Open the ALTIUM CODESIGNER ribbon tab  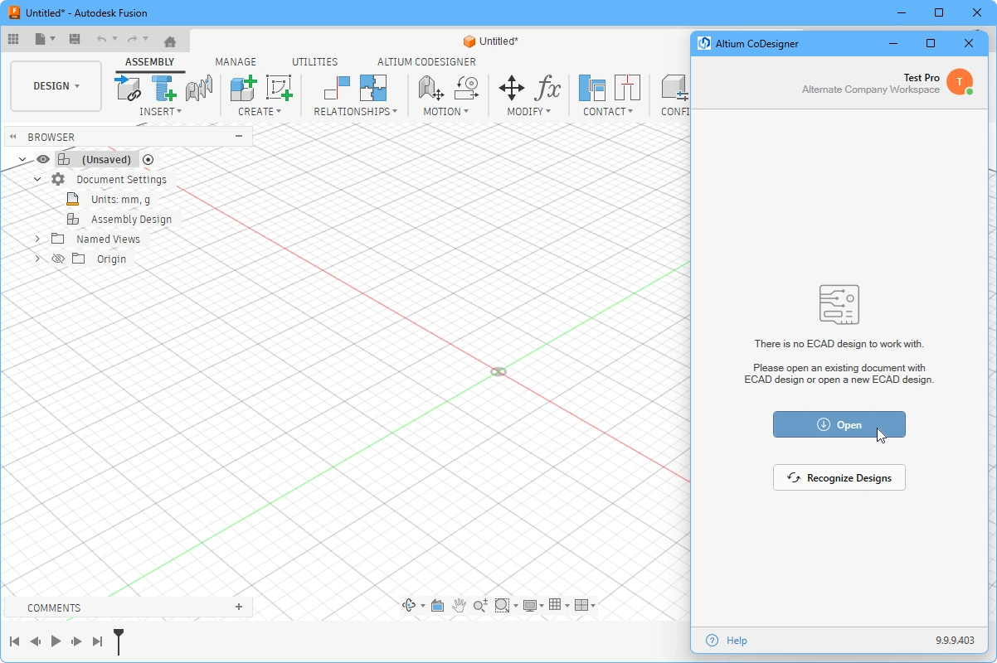click(x=426, y=61)
